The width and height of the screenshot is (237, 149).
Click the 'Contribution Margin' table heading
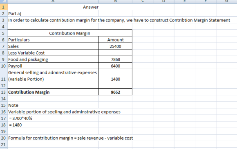(70, 33)
